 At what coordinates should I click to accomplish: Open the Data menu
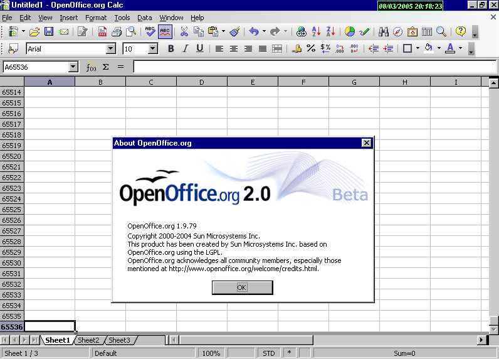pos(144,18)
